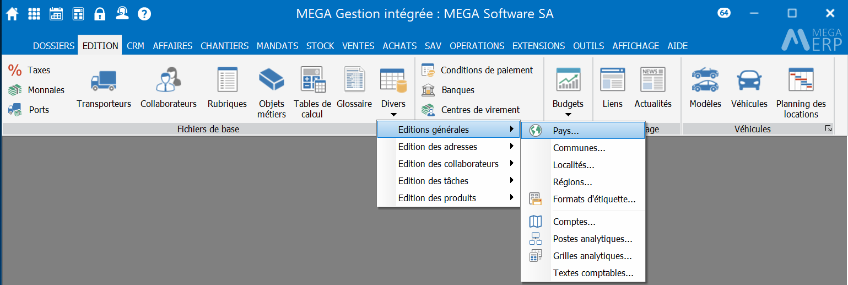Click the Objets métiers box icon
This screenshot has height=285, width=848.
[271, 81]
